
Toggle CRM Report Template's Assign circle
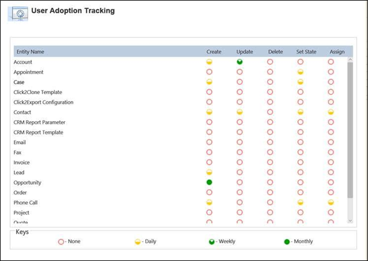331,132
